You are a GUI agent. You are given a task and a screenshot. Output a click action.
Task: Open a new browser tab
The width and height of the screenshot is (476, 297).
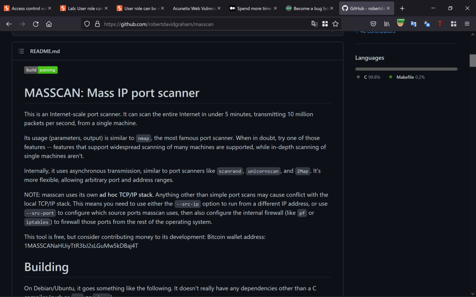[402, 8]
